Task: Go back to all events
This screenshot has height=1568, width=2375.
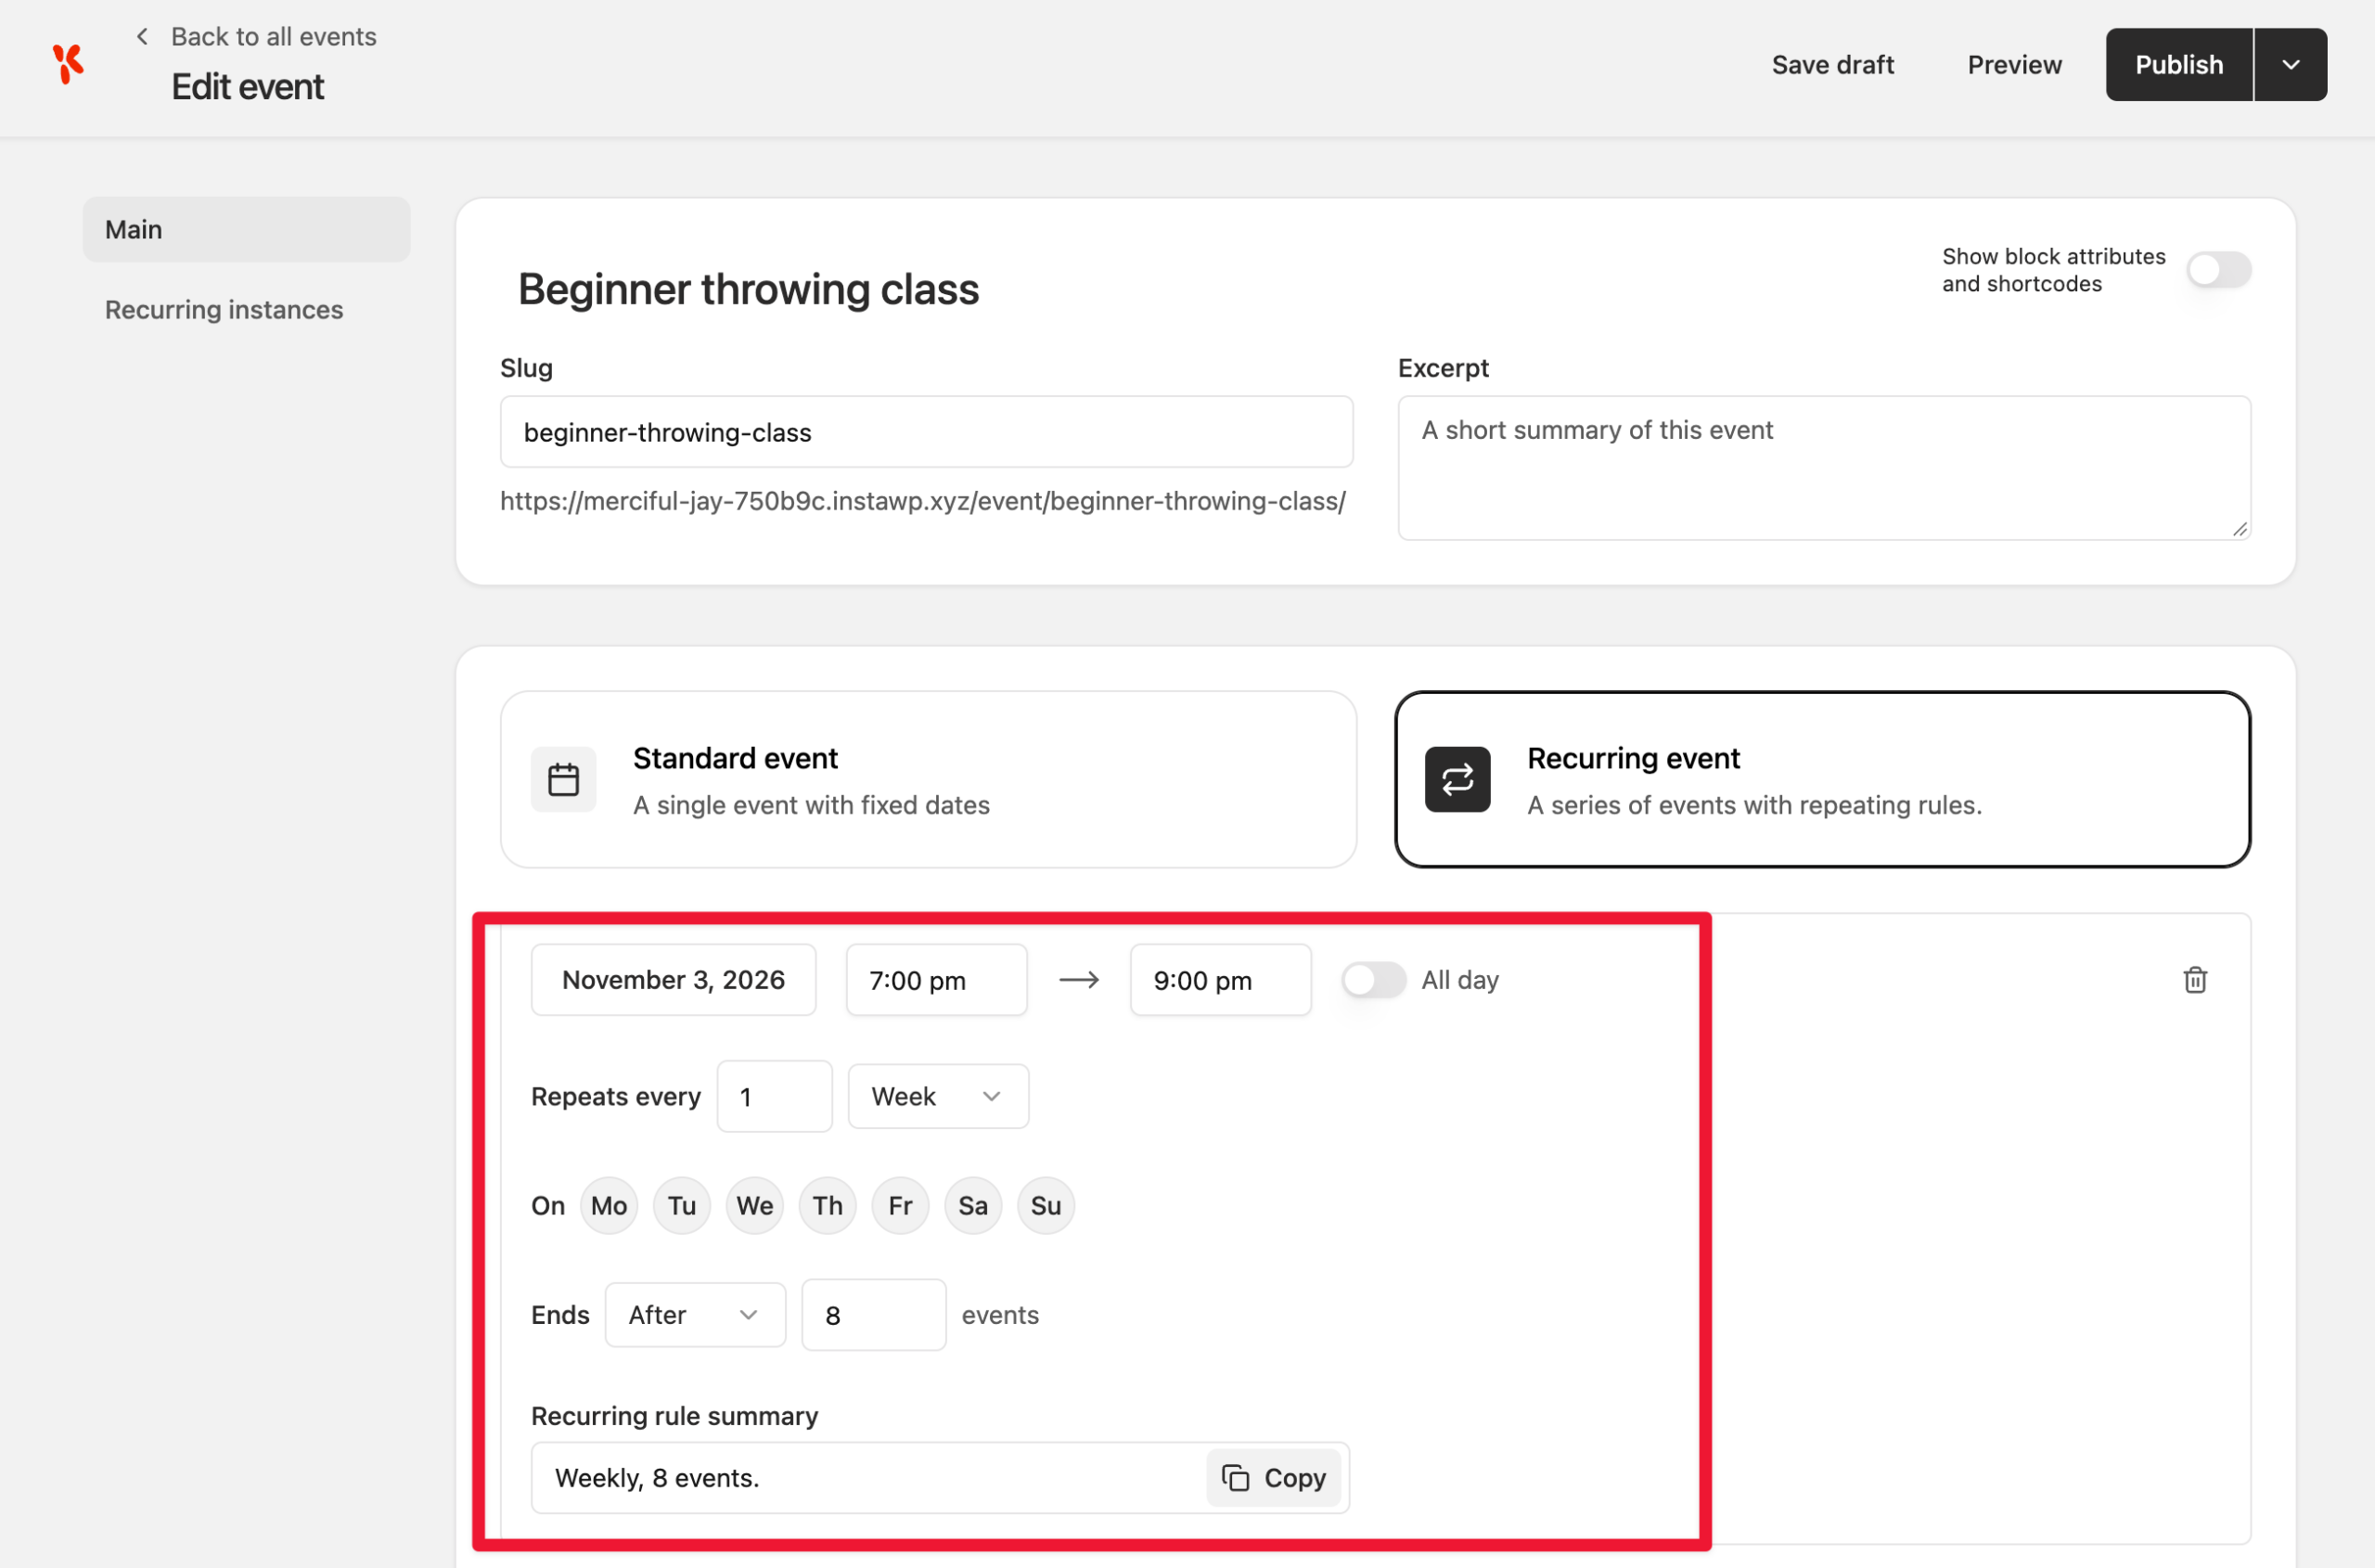Action: coord(273,37)
